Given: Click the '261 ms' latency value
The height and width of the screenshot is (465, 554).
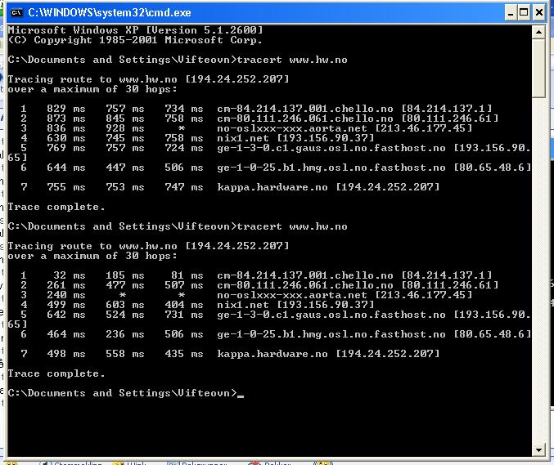Looking at the screenshot, I should (66, 285).
